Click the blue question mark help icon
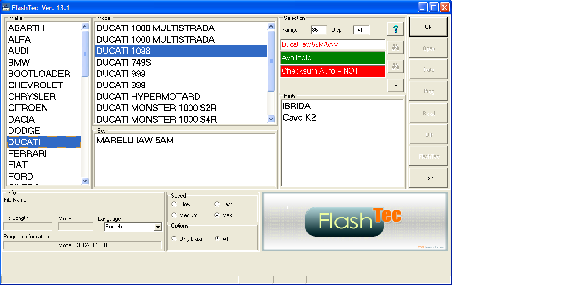576x304 pixels. click(395, 29)
